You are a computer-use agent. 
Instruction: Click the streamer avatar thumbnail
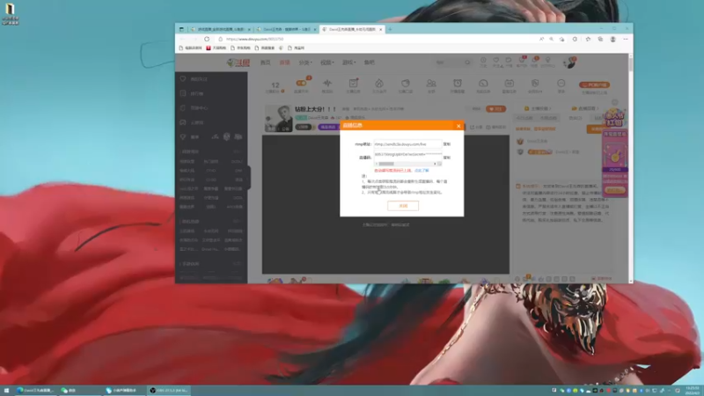(x=278, y=119)
